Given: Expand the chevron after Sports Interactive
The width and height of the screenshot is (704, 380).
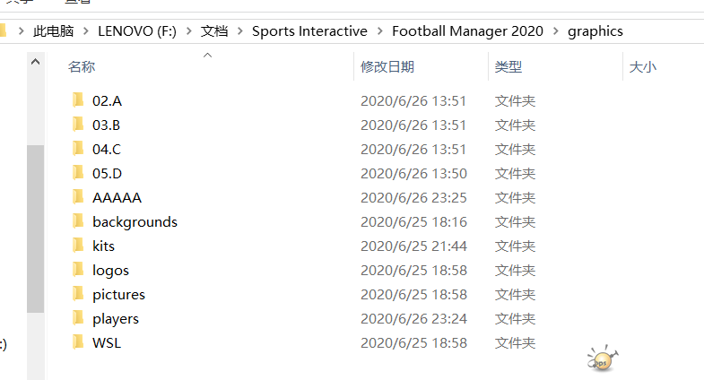Looking at the screenshot, I should pos(380,31).
